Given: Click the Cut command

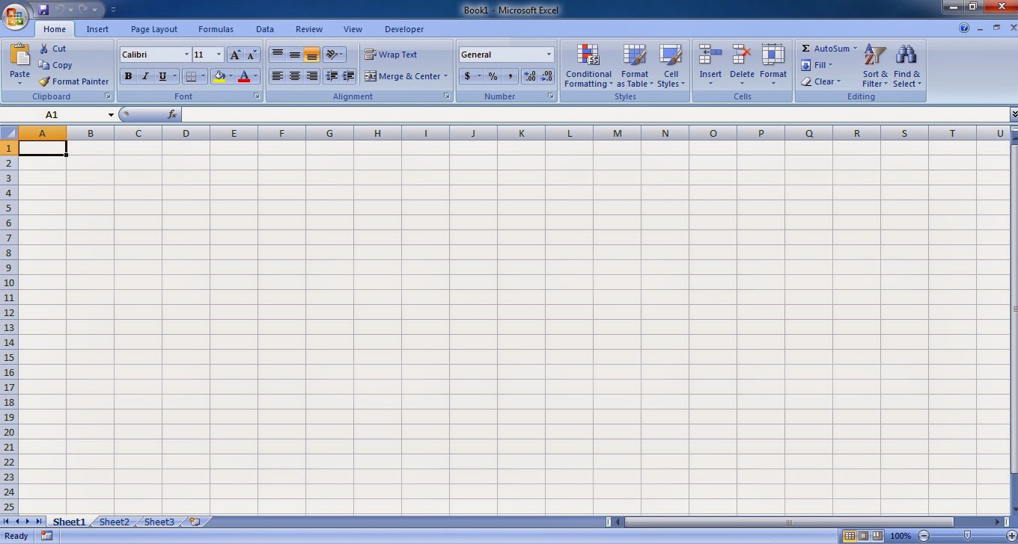Looking at the screenshot, I should [x=52, y=48].
